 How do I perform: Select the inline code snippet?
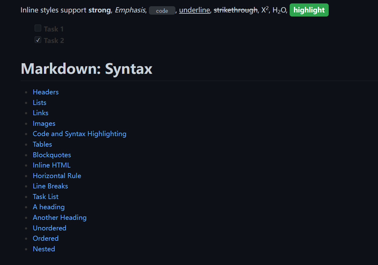[162, 10]
